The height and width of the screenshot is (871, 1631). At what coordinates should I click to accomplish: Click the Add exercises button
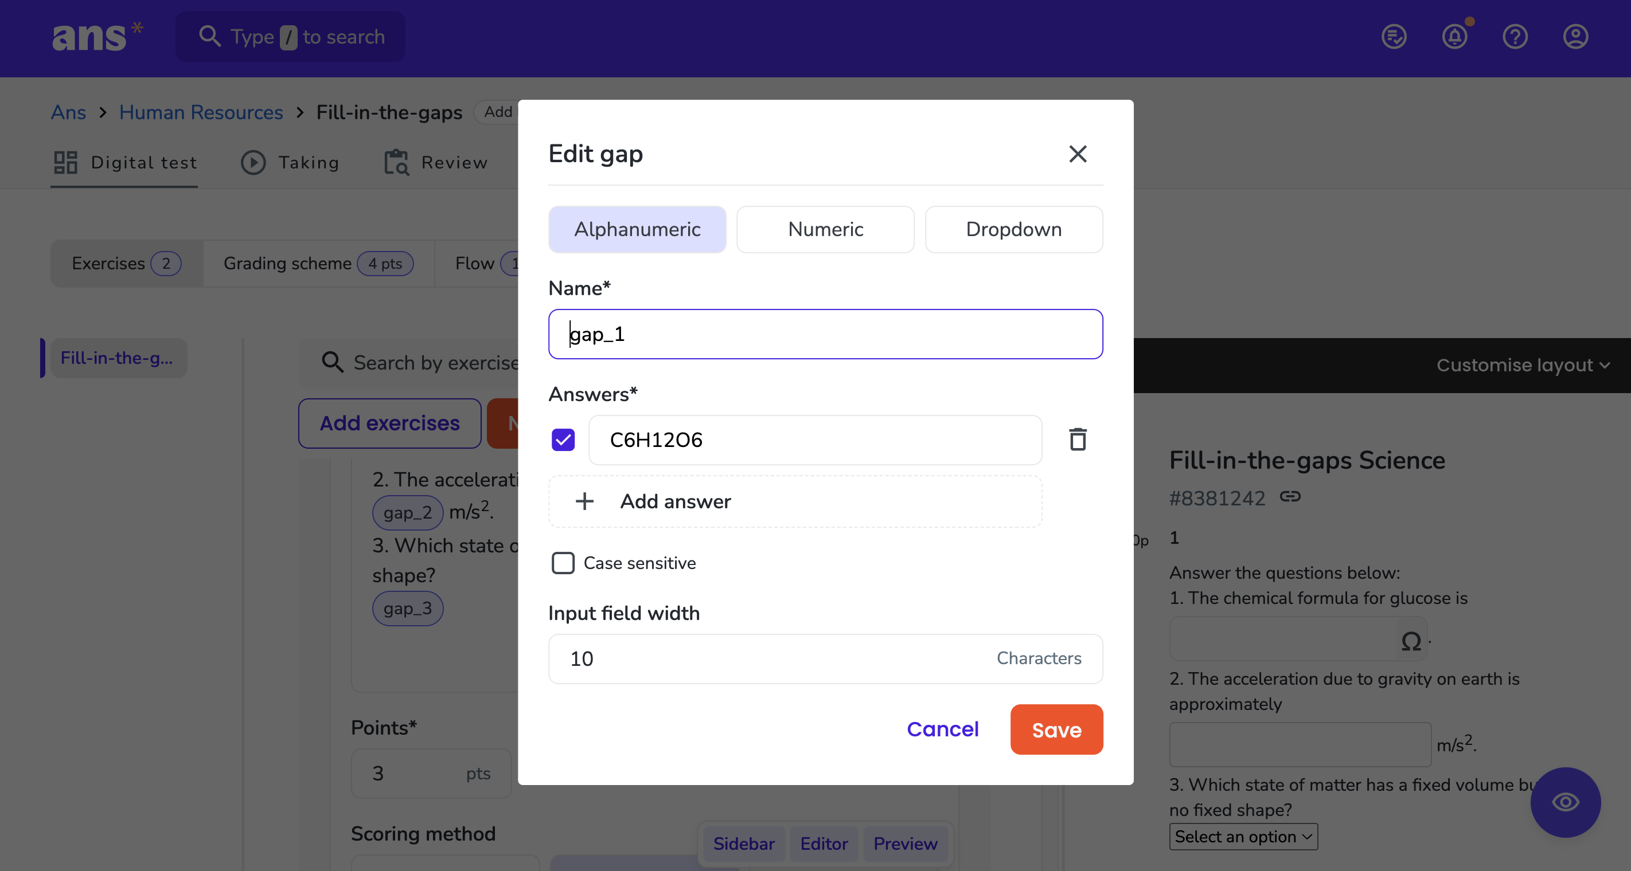389,423
